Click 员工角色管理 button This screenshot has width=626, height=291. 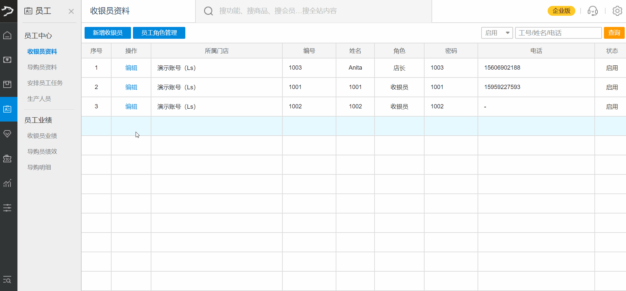[159, 33]
